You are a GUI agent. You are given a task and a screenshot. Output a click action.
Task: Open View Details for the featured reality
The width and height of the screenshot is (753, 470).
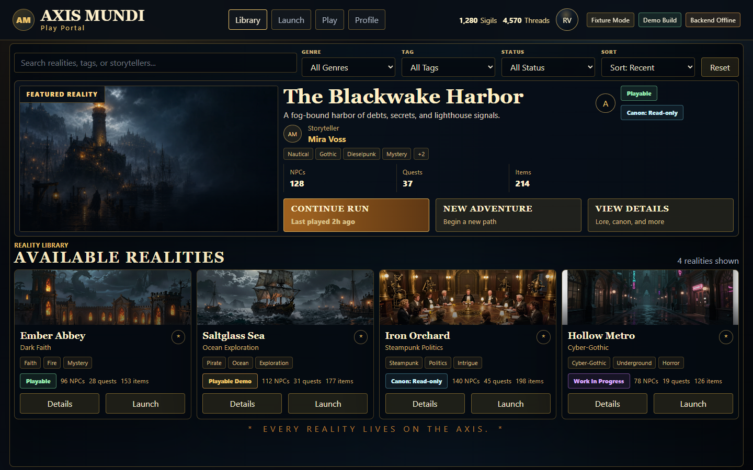(660, 215)
